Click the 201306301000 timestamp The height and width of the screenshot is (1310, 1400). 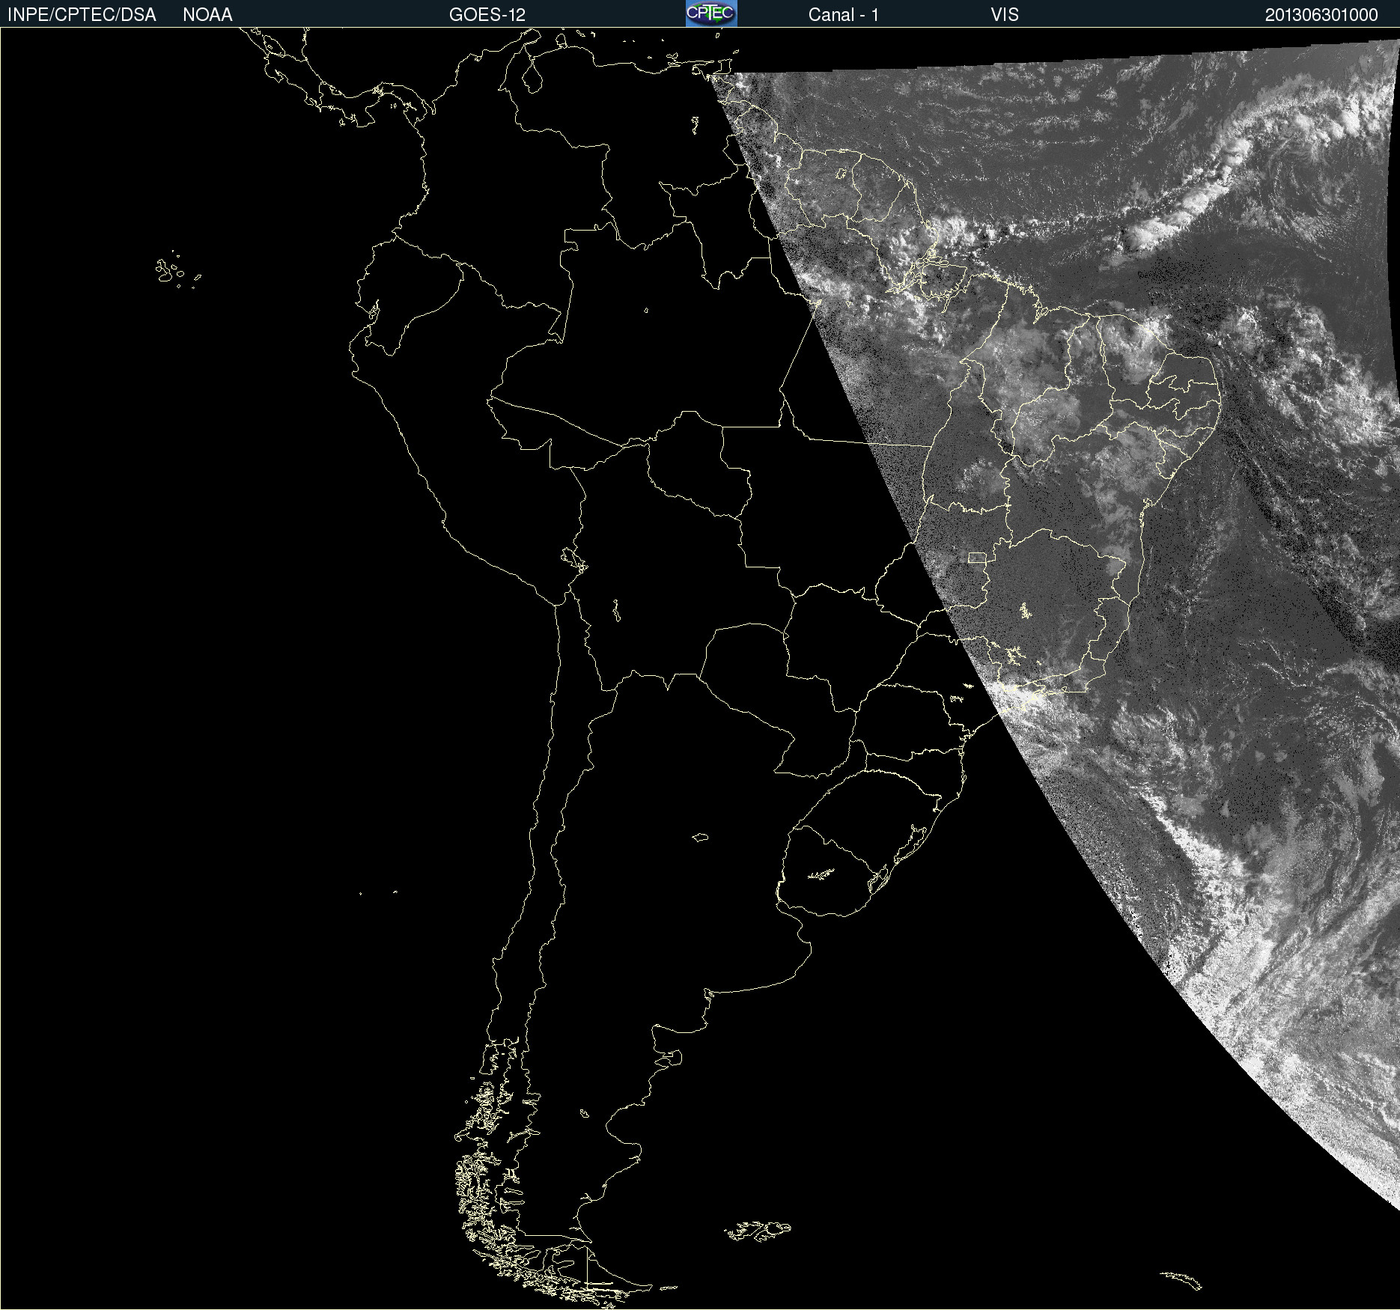click(x=1321, y=15)
